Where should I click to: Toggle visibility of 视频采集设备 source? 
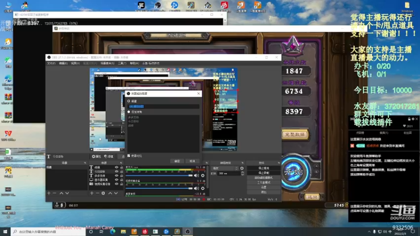pos(117,184)
